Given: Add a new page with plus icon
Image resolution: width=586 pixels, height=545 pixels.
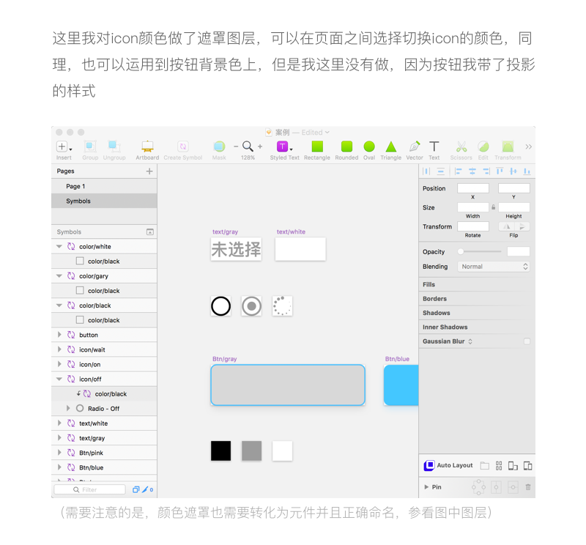Looking at the screenshot, I should coord(149,171).
